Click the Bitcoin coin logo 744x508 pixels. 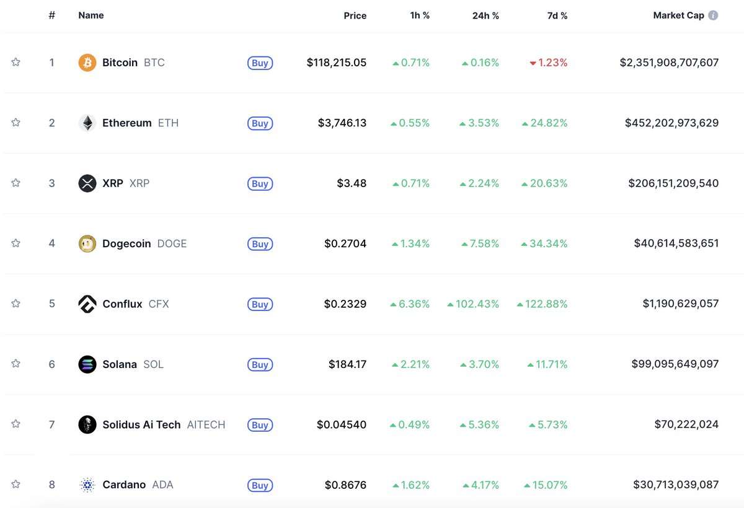pyautogui.click(x=87, y=63)
